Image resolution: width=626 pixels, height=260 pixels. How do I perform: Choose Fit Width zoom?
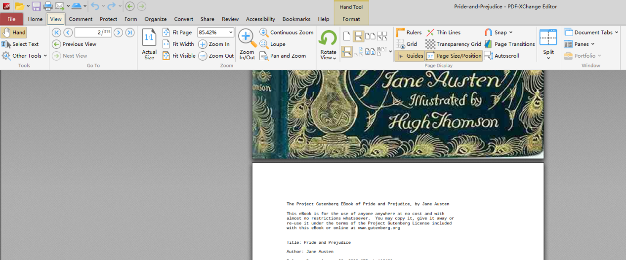coord(178,44)
